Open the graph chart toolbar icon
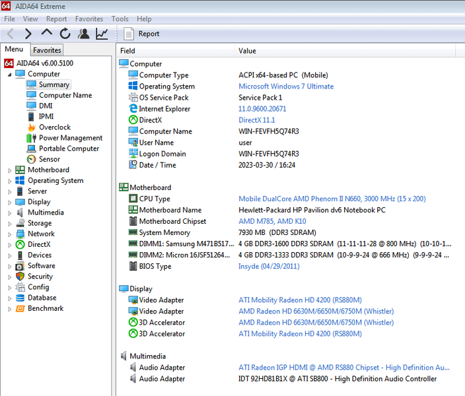The image size is (465, 396). pos(102,34)
